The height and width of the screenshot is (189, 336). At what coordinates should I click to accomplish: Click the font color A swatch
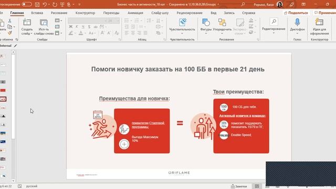pyautogui.click(x=81, y=33)
